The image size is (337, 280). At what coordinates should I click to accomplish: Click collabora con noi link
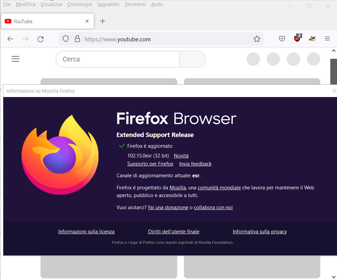click(x=213, y=207)
